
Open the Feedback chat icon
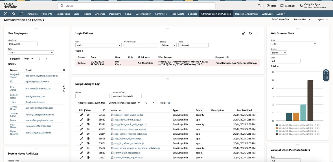[282, 6]
